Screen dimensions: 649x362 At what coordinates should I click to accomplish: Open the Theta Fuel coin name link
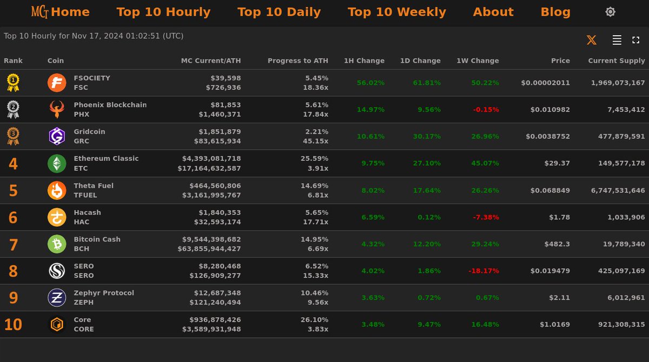(94, 185)
